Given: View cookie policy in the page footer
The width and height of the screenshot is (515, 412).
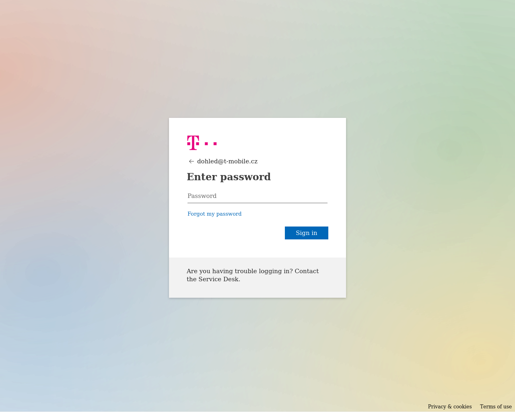Looking at the screenshot, I should (x=450, y=406).
